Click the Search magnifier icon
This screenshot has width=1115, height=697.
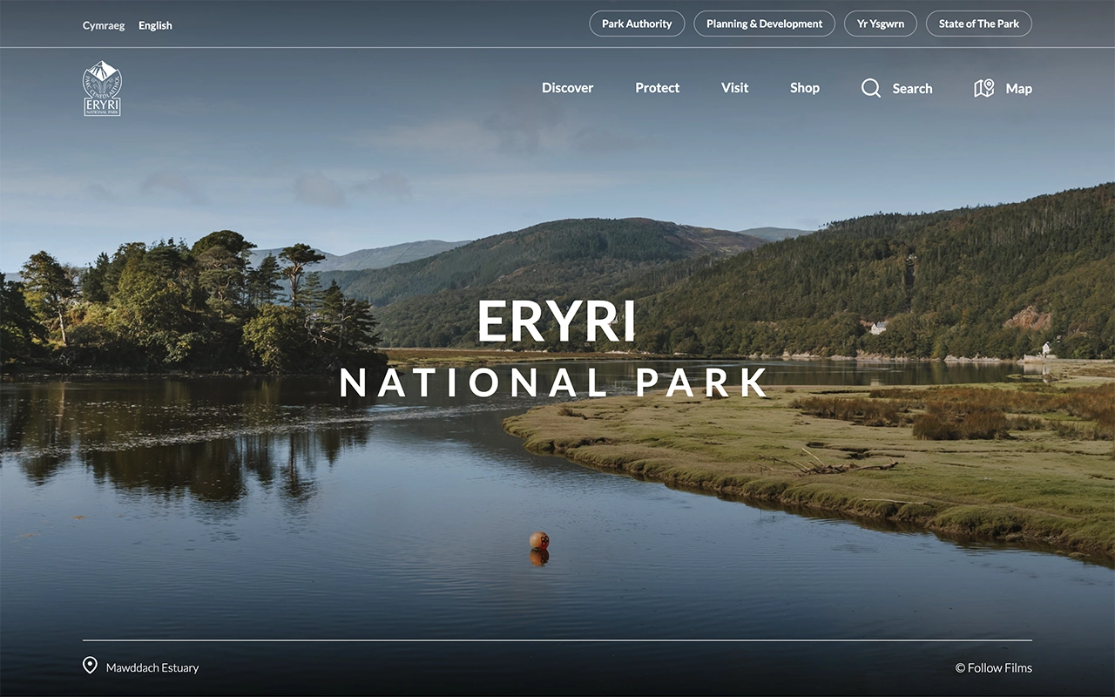(871, 88)
